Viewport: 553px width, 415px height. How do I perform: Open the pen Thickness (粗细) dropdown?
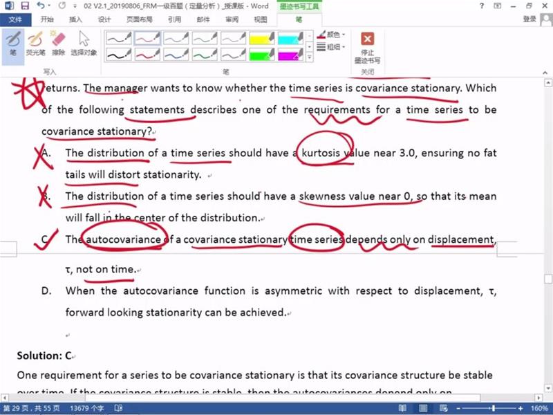click(331, 46)
